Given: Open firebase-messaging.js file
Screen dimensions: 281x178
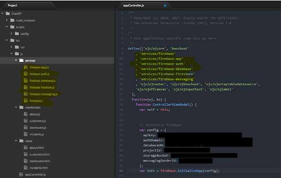Looking at the screenshot, I should click(x=43, y=94).
